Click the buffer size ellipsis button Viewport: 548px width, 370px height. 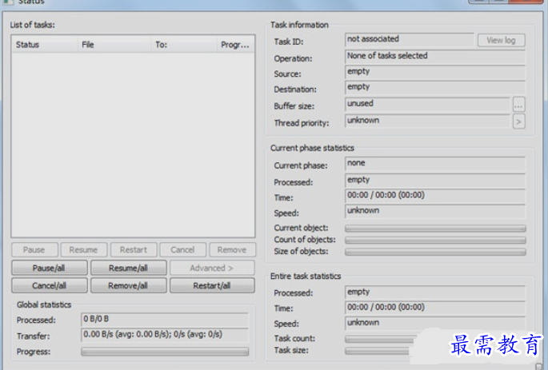coord(518,105)
